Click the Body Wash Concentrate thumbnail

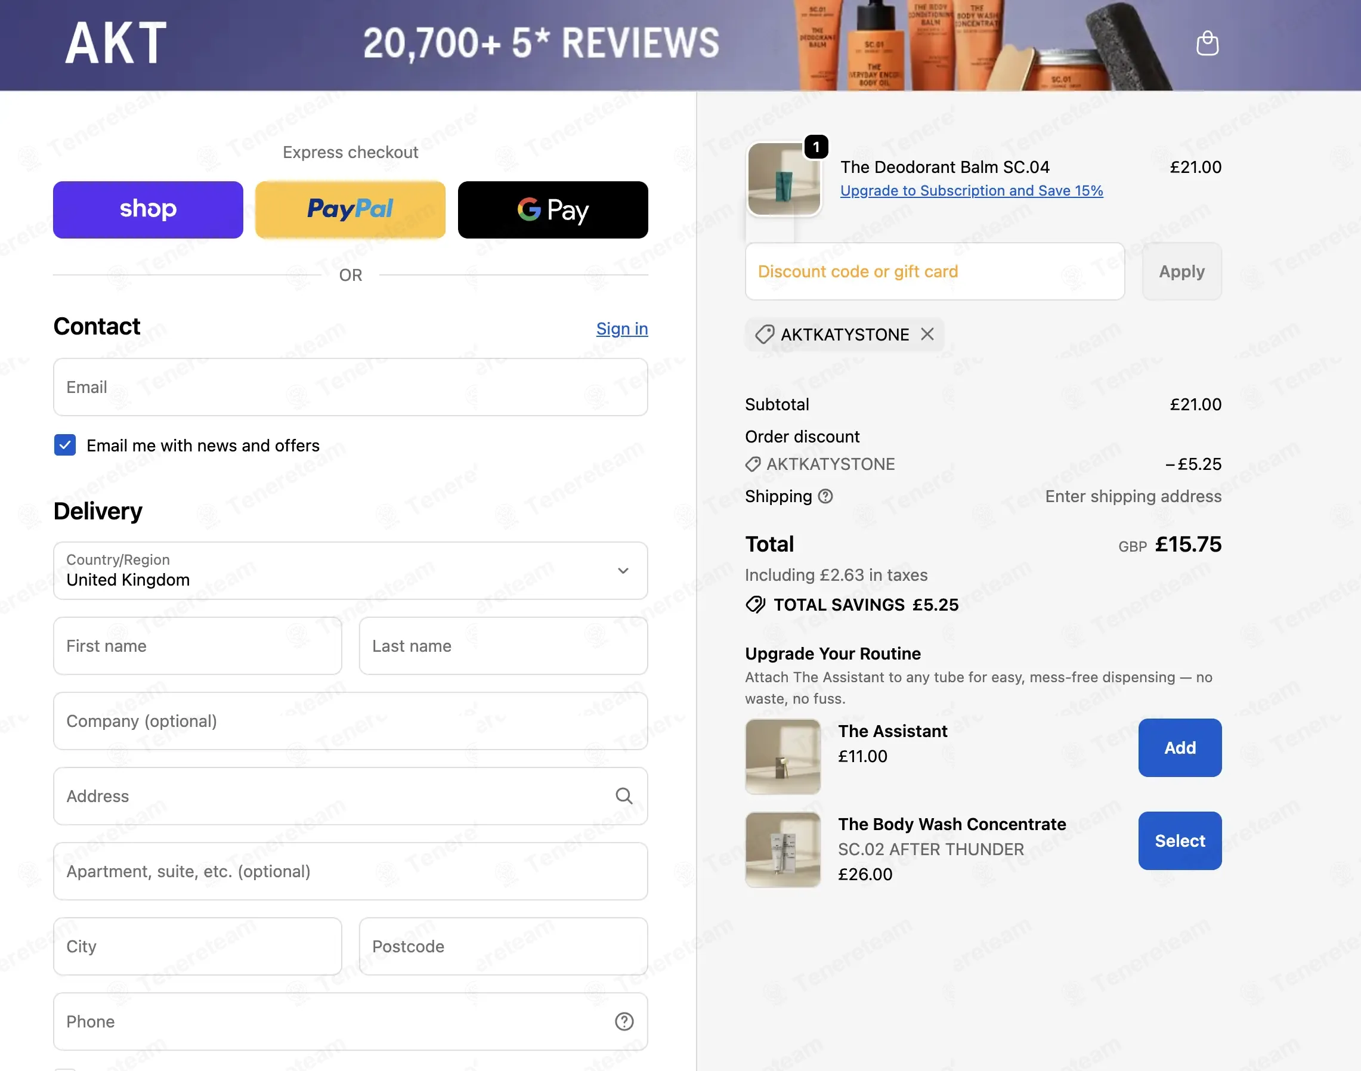782,850
